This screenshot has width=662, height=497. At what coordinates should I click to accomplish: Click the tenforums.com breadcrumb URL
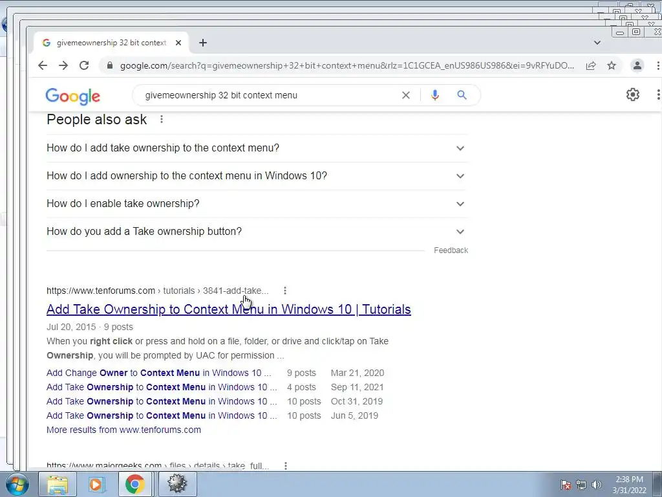158,291
